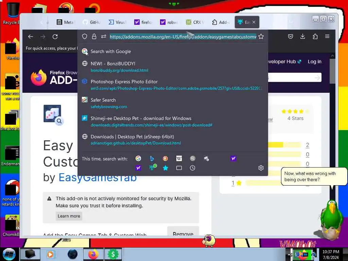Viewport: 348px width, 261px height.
Task: Search this time with Google
Action: click(x=138, y=158)
